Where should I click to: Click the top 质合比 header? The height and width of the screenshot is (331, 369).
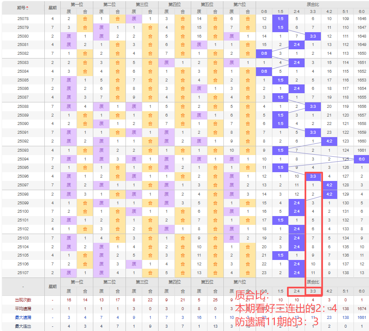pyautogui.click(x=312, y=5)
